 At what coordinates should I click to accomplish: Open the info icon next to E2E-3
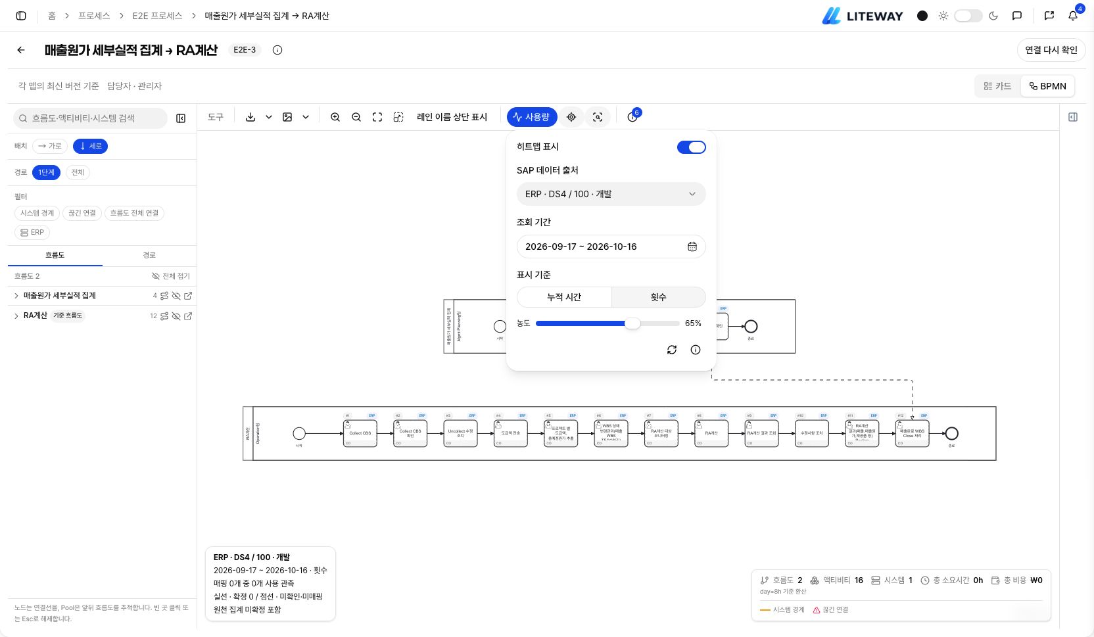coord(277,50)
